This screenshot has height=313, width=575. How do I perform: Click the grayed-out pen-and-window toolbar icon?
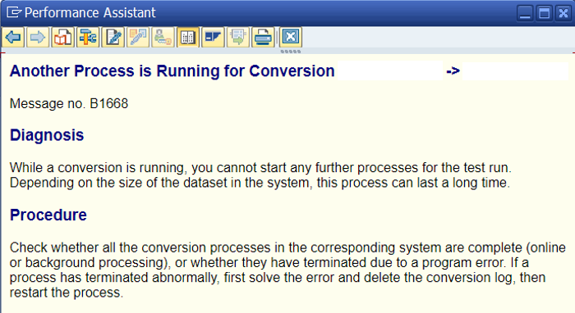click(x=138, y=37)
